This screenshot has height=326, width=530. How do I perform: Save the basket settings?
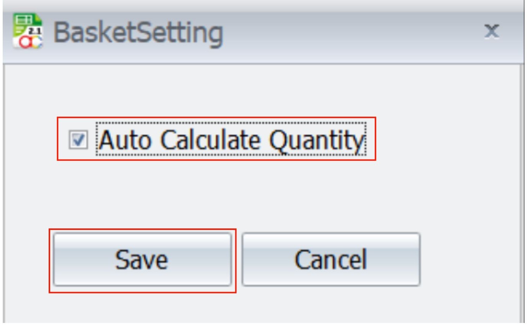[x=142, y=259]
